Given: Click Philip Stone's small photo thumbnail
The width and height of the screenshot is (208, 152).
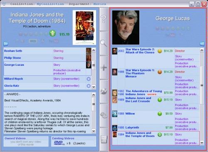Looking at the screenshot, I should tap(89, 58).
